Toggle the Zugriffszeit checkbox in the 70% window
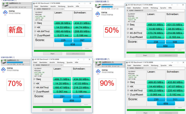The height and width of the screenshot is (114, 186). pos(34,91)
